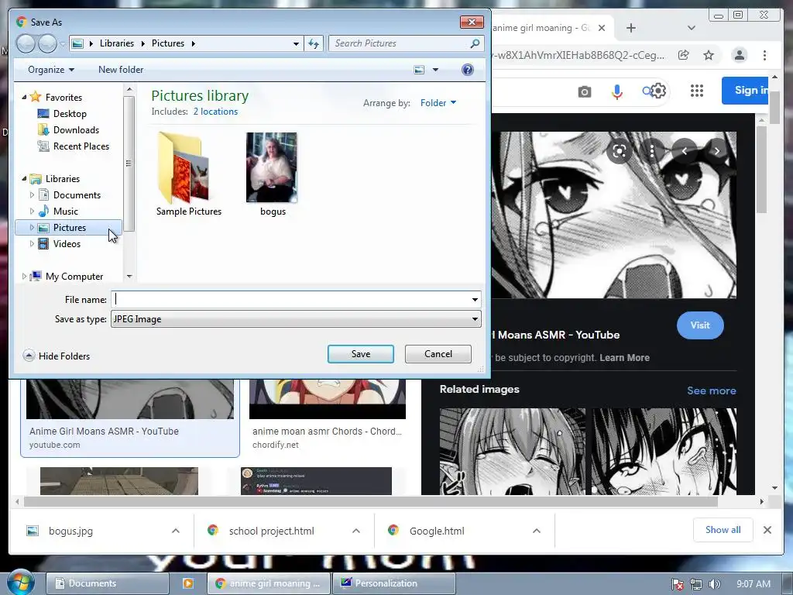This screenshot has height=595, width=793.
Task: Open a new Chrome tab
Action: tap(630, 28)
